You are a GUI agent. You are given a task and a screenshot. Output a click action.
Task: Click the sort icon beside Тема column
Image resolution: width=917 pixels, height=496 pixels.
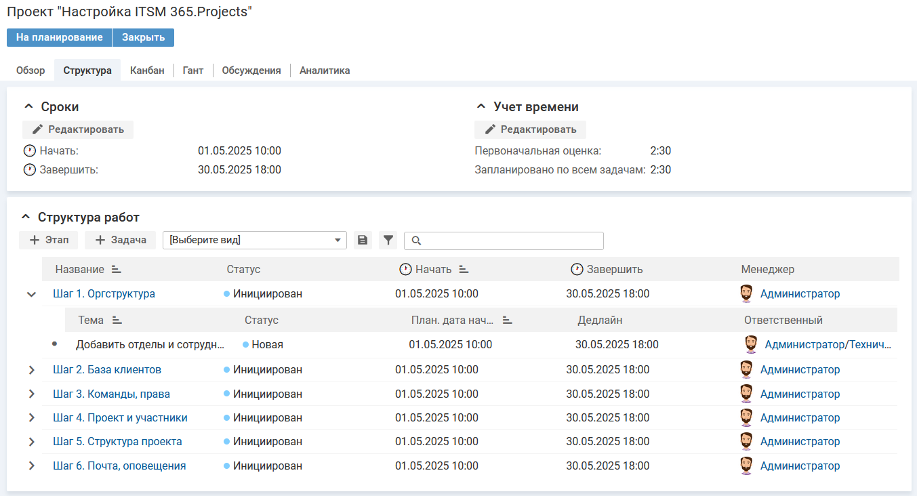117,321
